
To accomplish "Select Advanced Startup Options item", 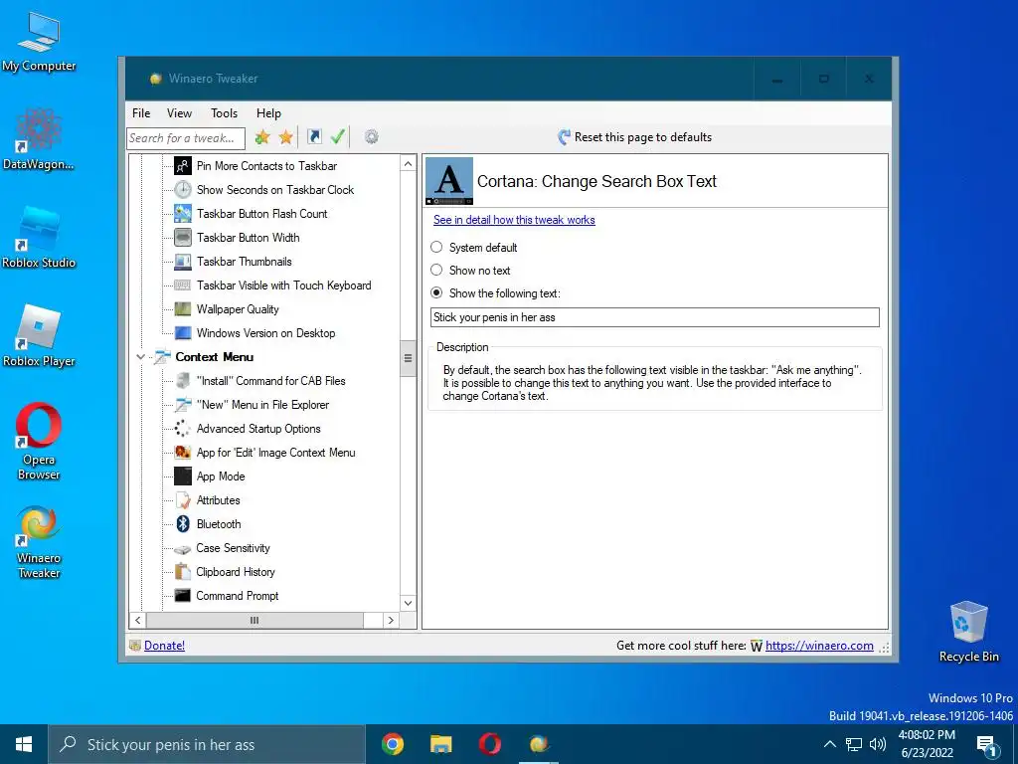I will tap(258, 429).
